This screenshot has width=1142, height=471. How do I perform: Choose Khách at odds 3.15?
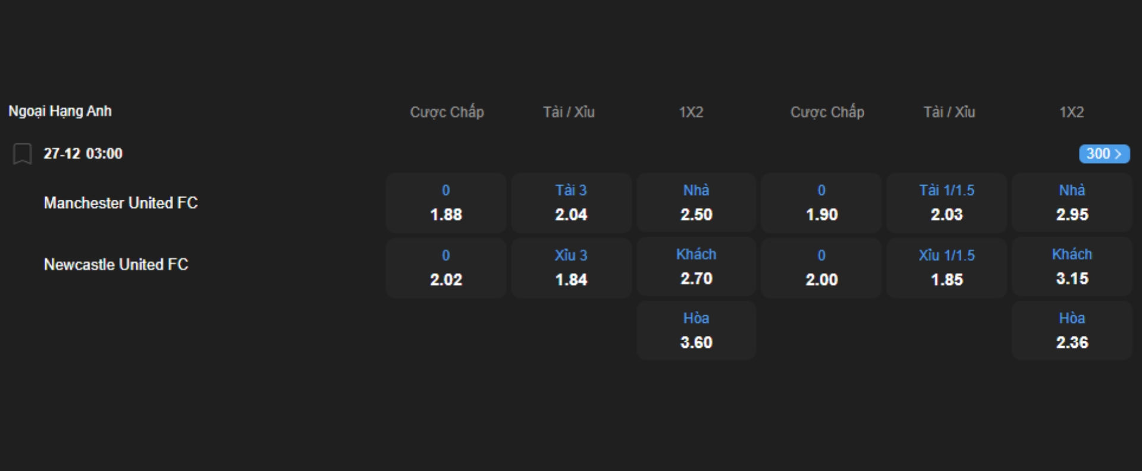1072,267
